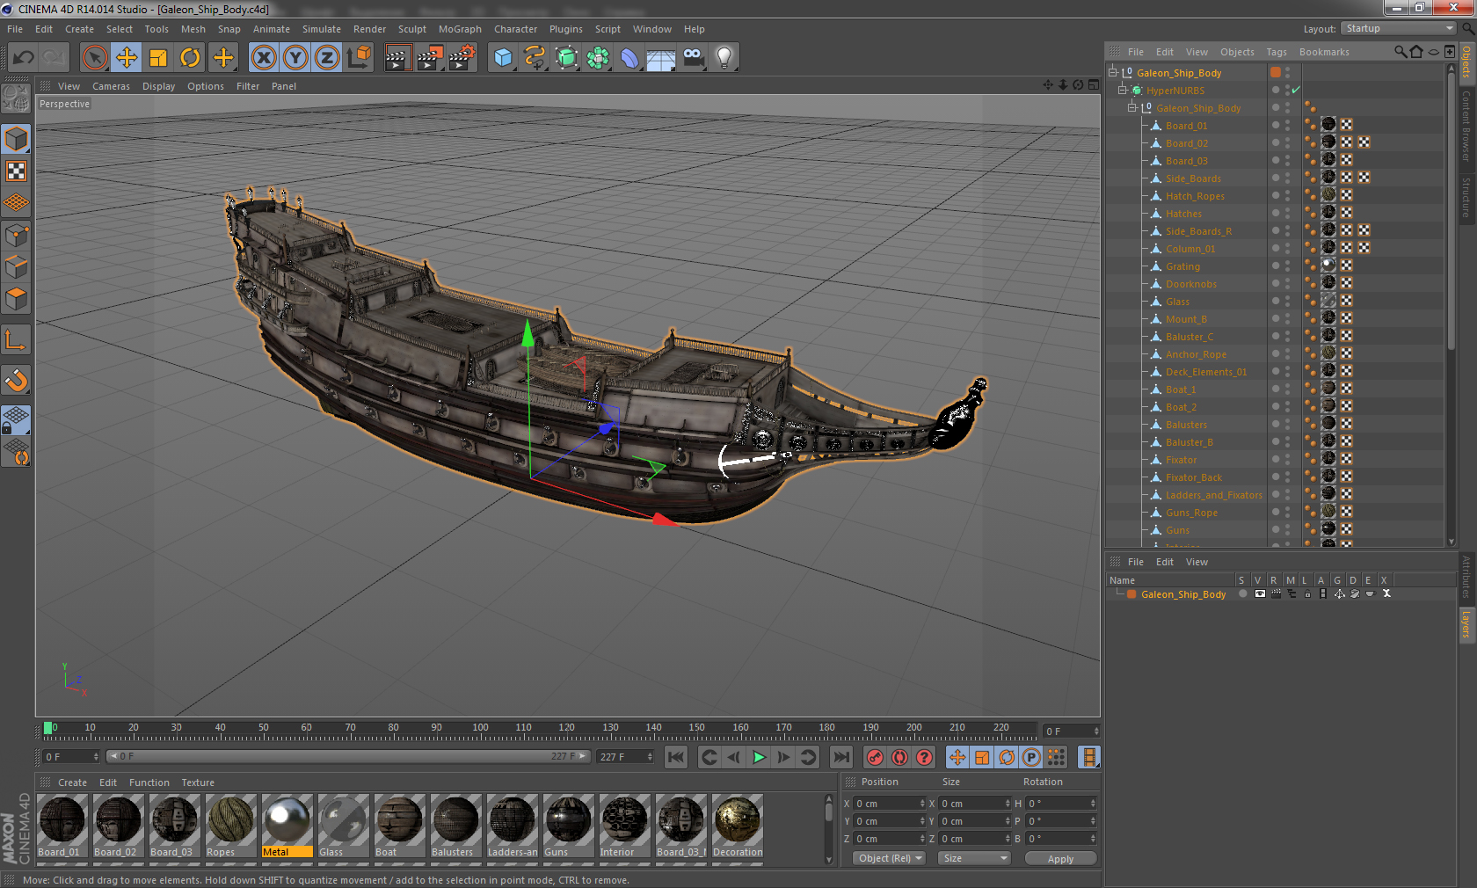This screenshot has width=1477, height=888.
Task: Select the Decoration material
Action: point(737,826)
